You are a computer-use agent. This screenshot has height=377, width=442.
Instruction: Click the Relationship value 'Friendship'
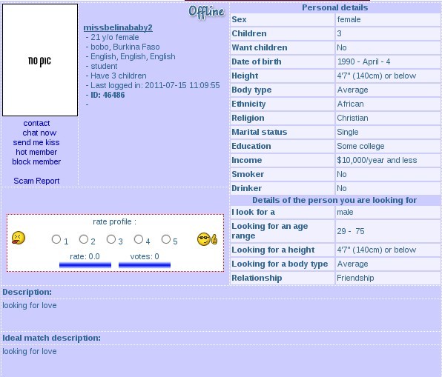coord(355,278)
